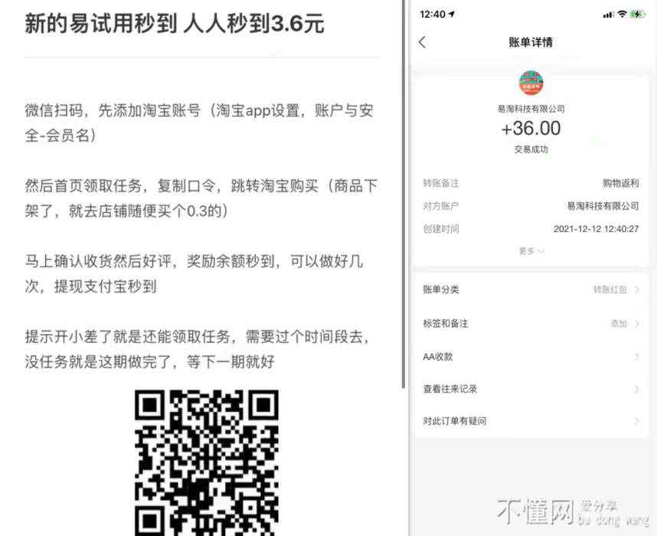This screenshot has height=536, width=657.
Task: Open the AA收款 option
Action: click(x=531, y=357)
